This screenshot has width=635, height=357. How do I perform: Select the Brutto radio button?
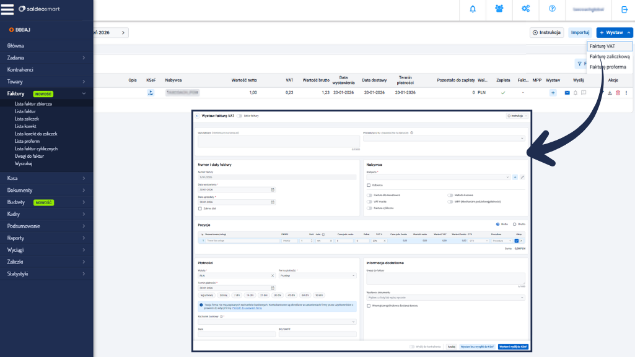click(x=515, y=224)
